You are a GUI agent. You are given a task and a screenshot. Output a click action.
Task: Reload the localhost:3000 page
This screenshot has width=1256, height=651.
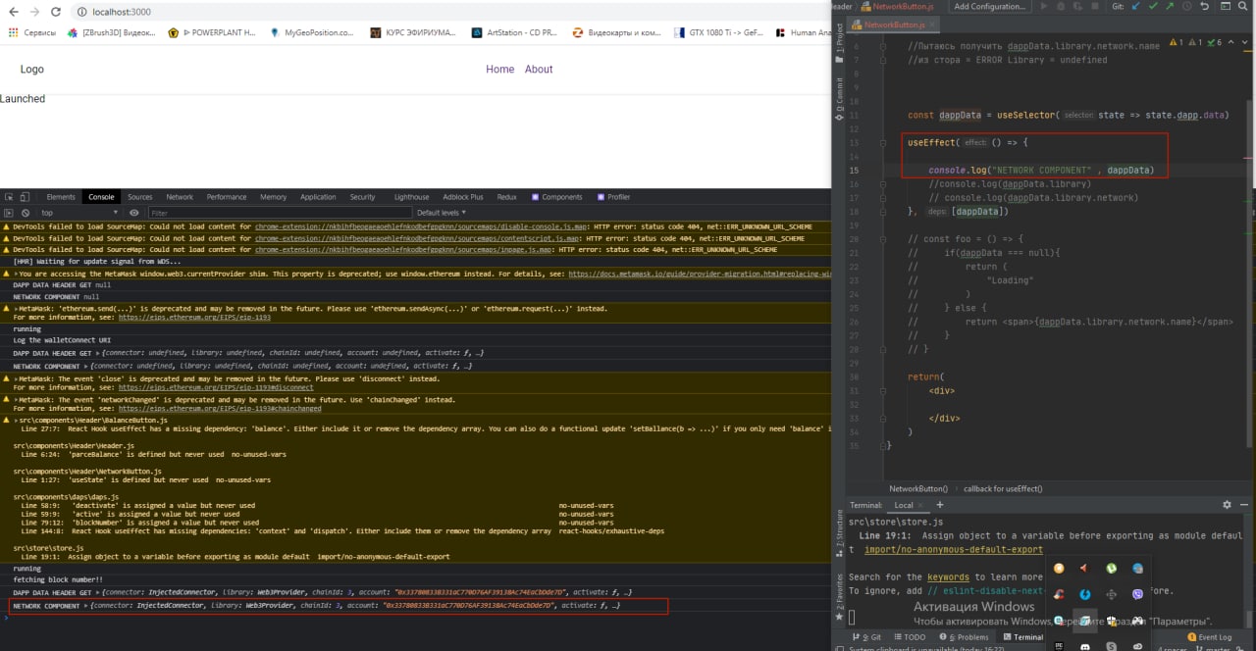pyautogui.click(x=57, y=12)
